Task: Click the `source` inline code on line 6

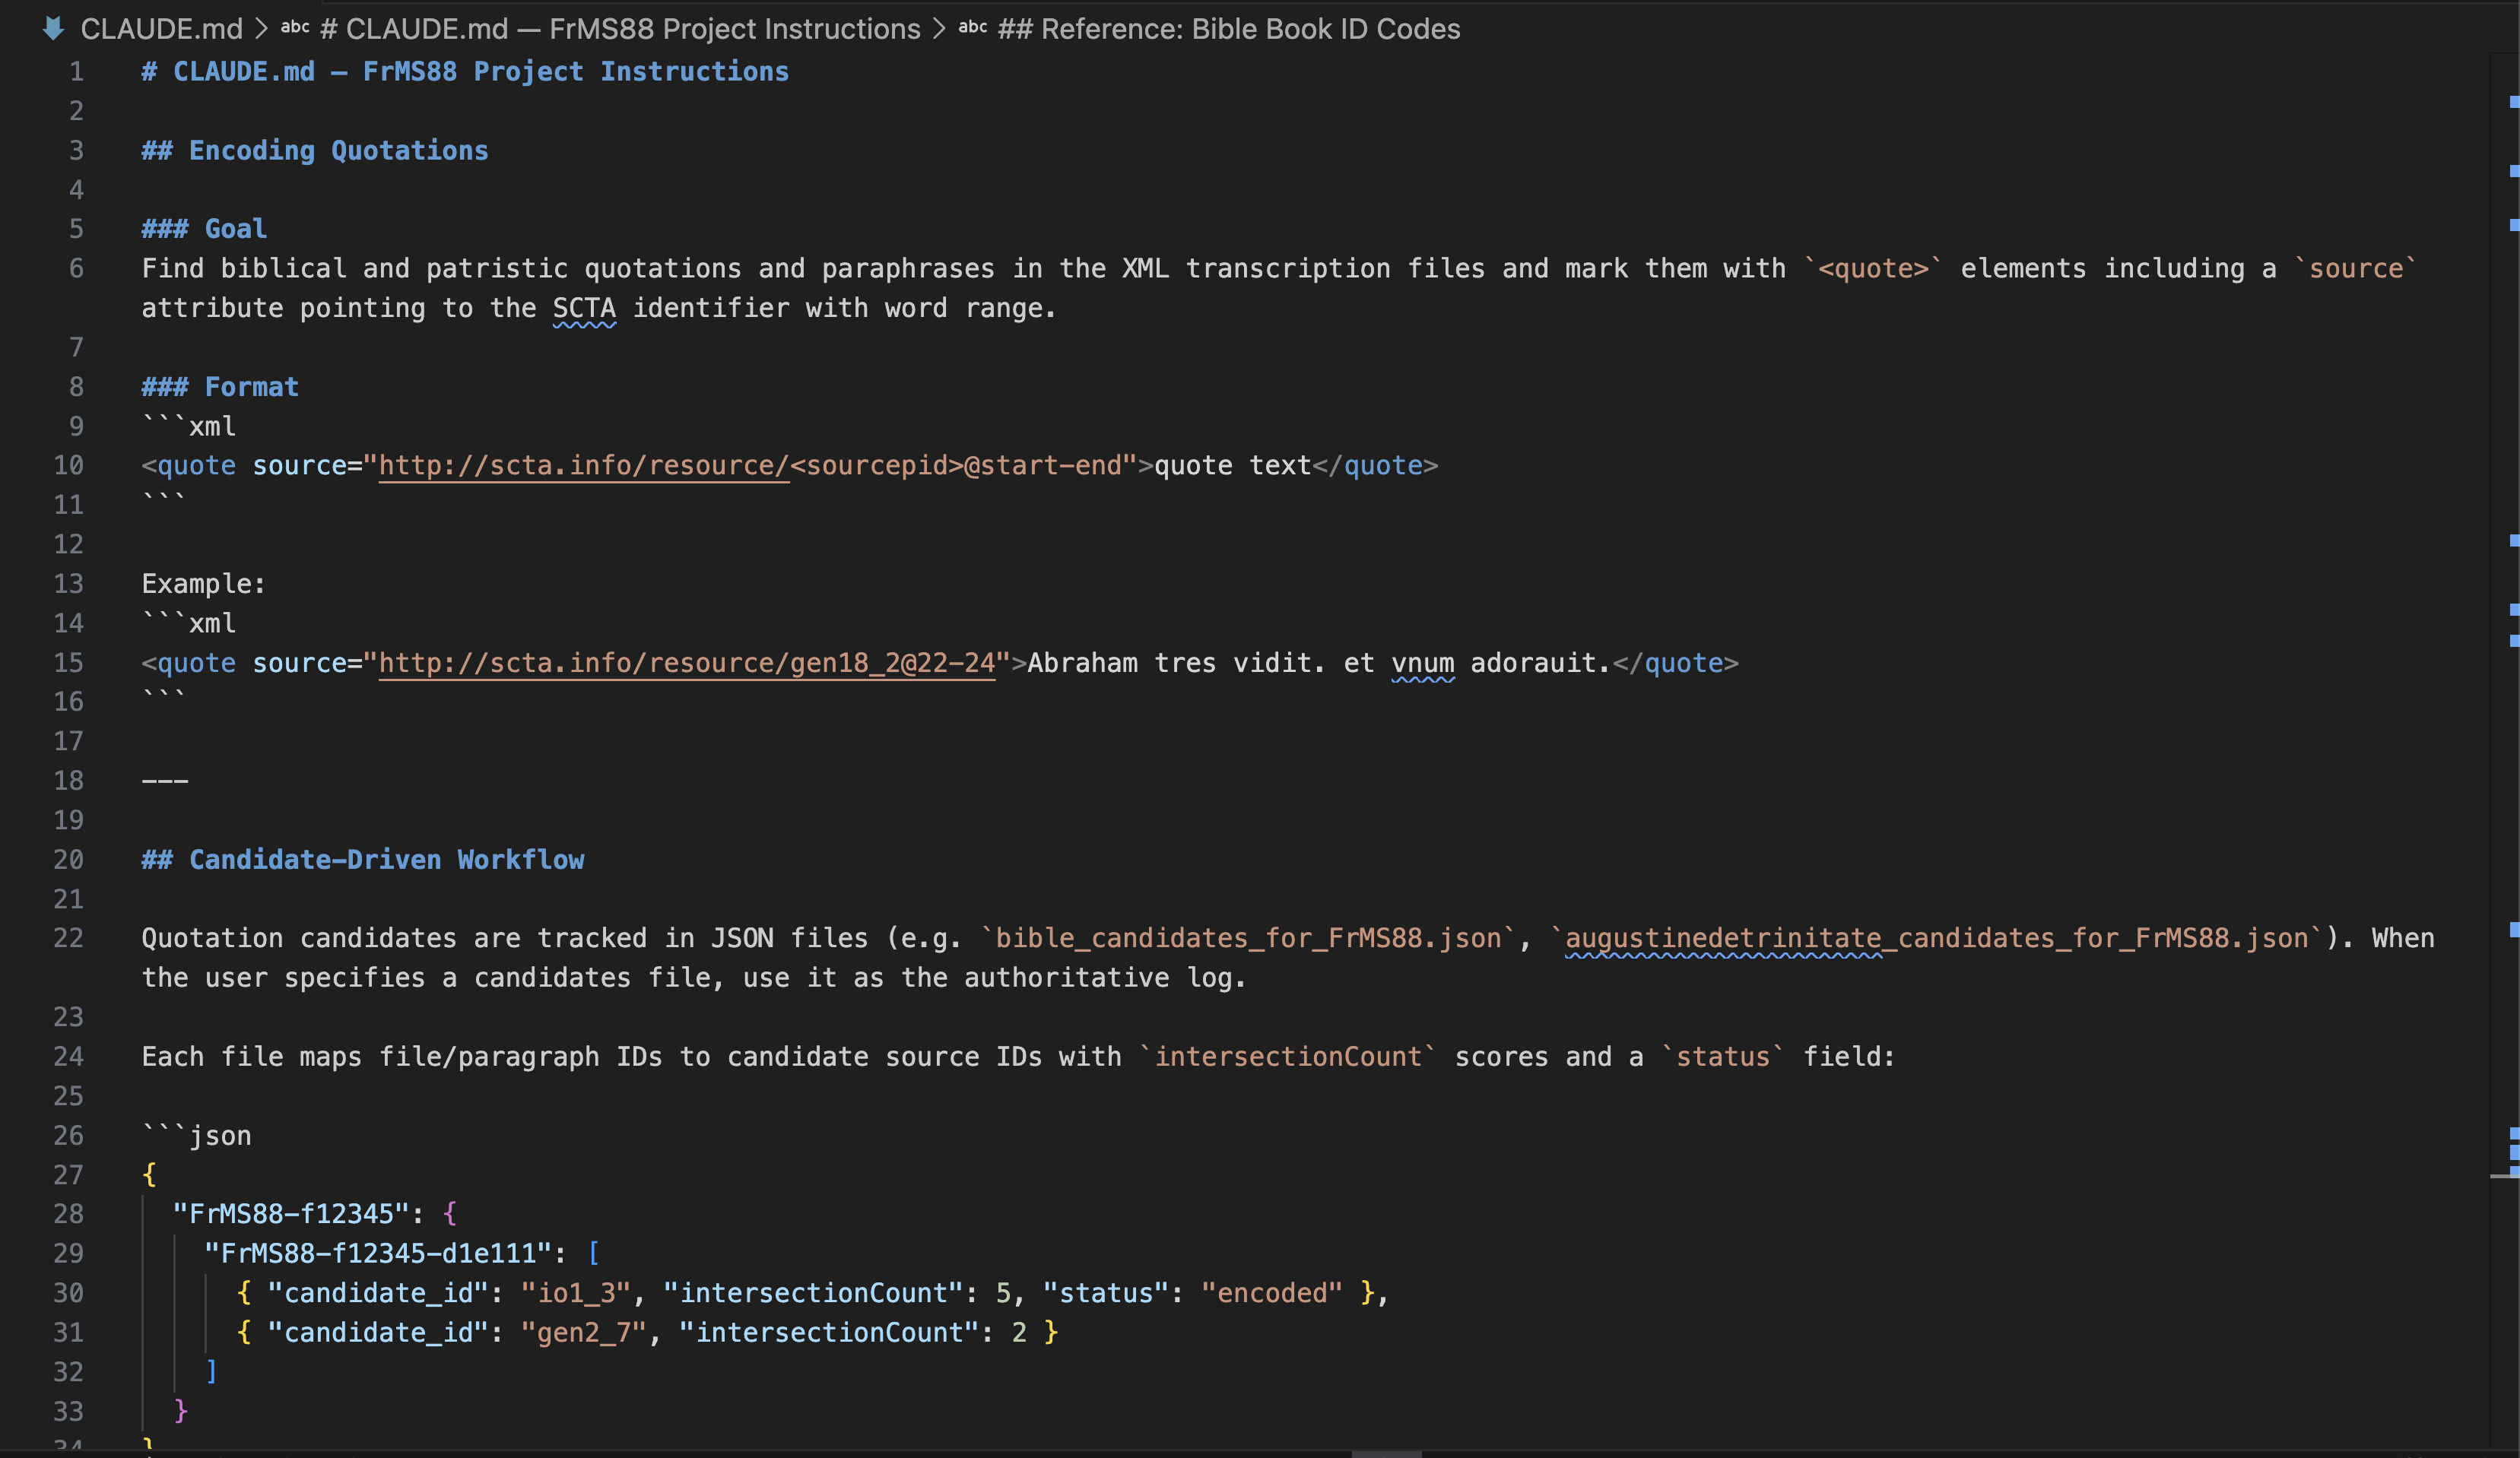Action: [2355, 269]
